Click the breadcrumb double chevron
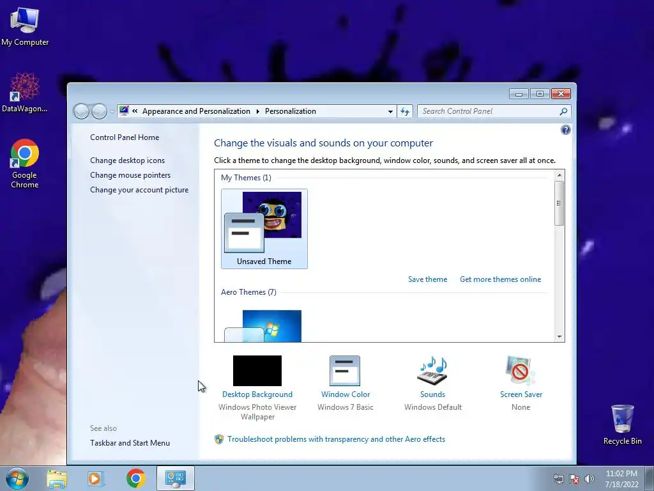Viewport: 654px width, 491px height. click(135, 111)
